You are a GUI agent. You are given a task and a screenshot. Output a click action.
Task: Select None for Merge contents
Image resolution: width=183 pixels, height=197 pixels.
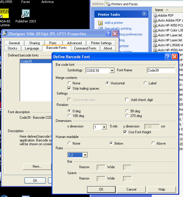69,83
